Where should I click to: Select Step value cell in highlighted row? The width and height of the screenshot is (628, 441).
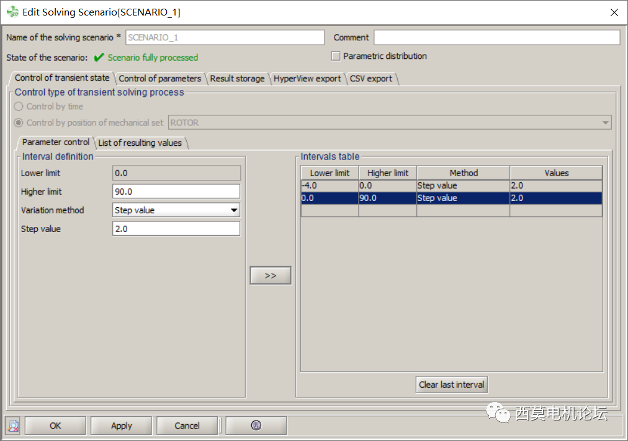(464, 198)
